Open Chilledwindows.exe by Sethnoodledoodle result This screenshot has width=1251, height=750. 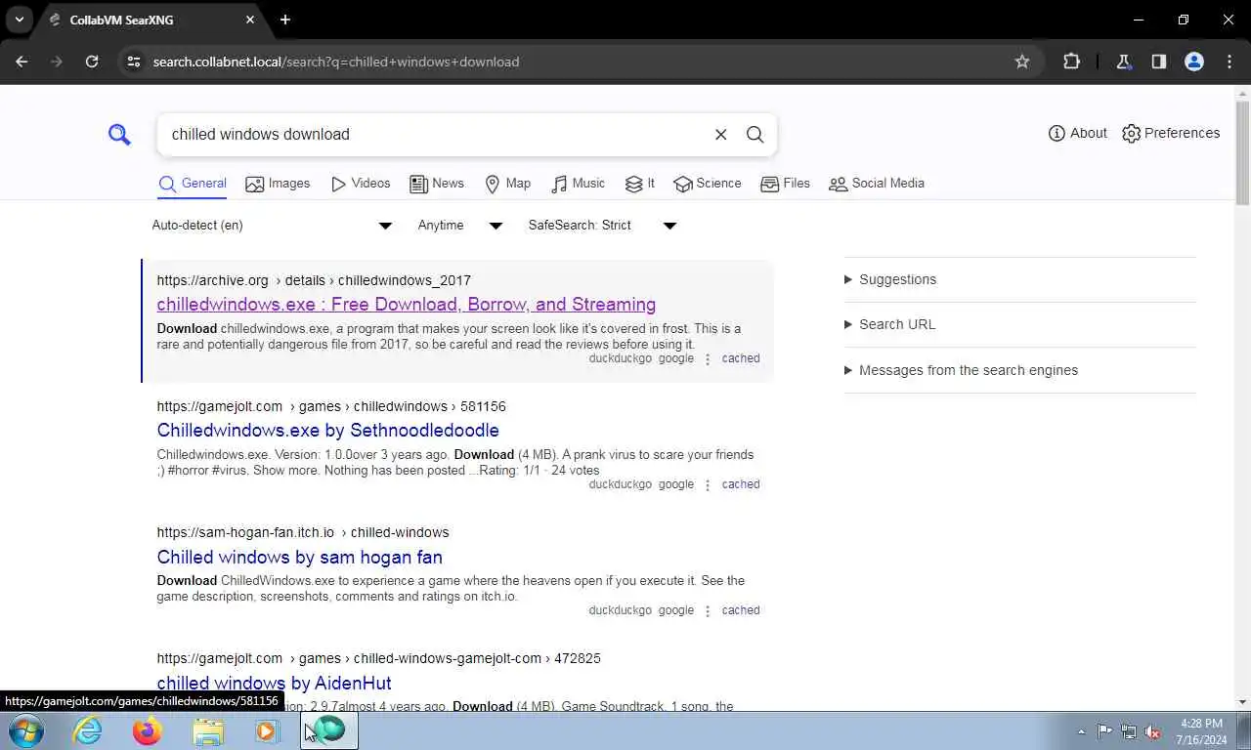pos(328,431)
